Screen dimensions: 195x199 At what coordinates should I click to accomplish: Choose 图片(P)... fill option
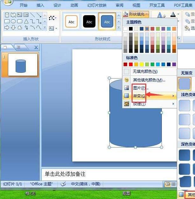pos(150,88)
